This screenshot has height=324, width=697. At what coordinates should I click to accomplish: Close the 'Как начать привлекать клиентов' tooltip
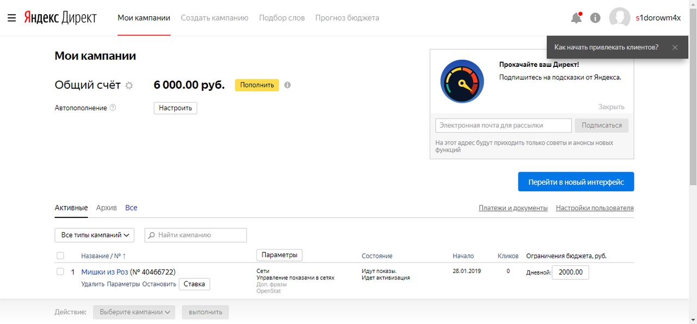[675, 47]
